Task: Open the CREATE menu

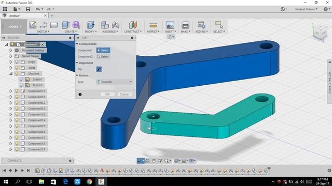Action: point(71,32)
